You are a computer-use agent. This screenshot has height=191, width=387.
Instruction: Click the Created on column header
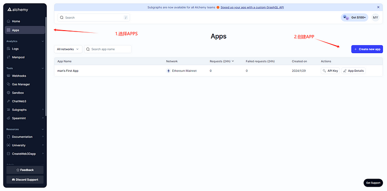click(x=299, y=61)
